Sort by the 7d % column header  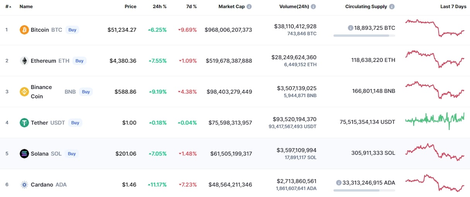click(x=190, y=7)
